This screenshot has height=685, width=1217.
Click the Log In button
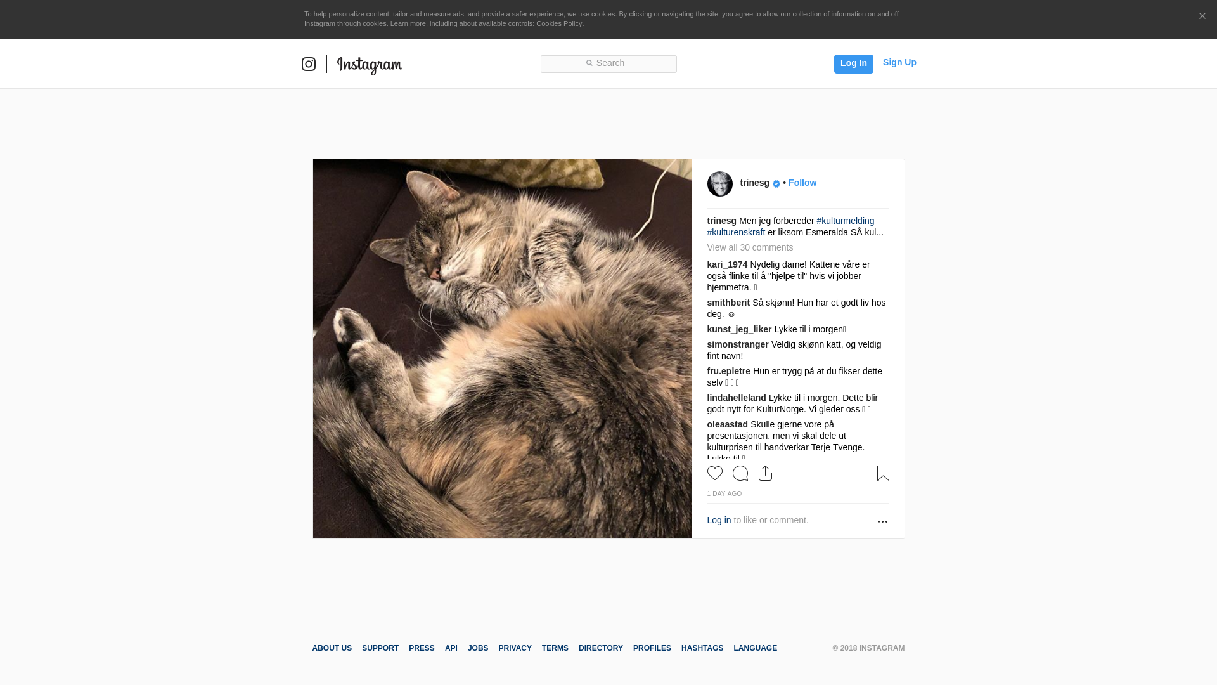click(x=854, y=64)
